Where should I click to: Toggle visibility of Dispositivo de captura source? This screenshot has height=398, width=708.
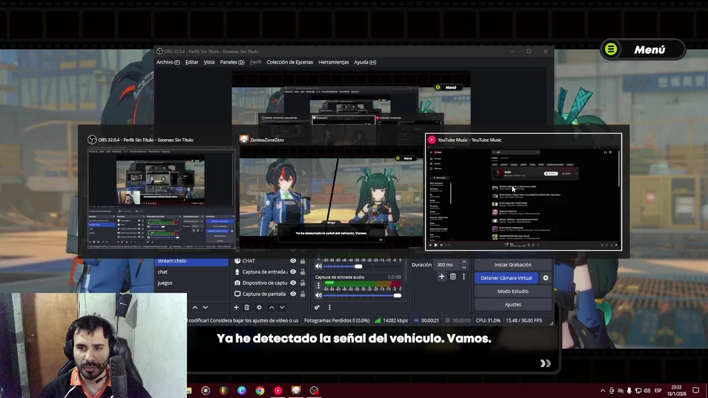(293, 283)
